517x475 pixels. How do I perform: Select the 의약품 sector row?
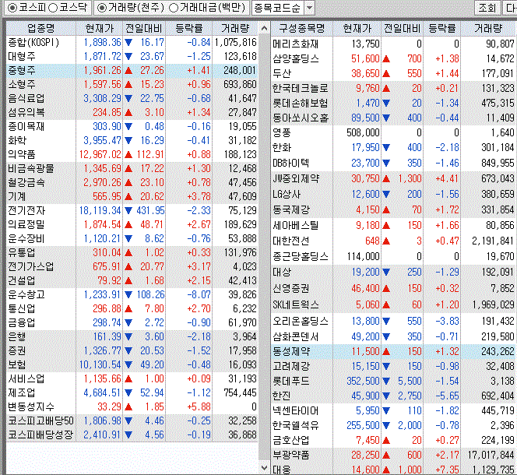point(132,155)
